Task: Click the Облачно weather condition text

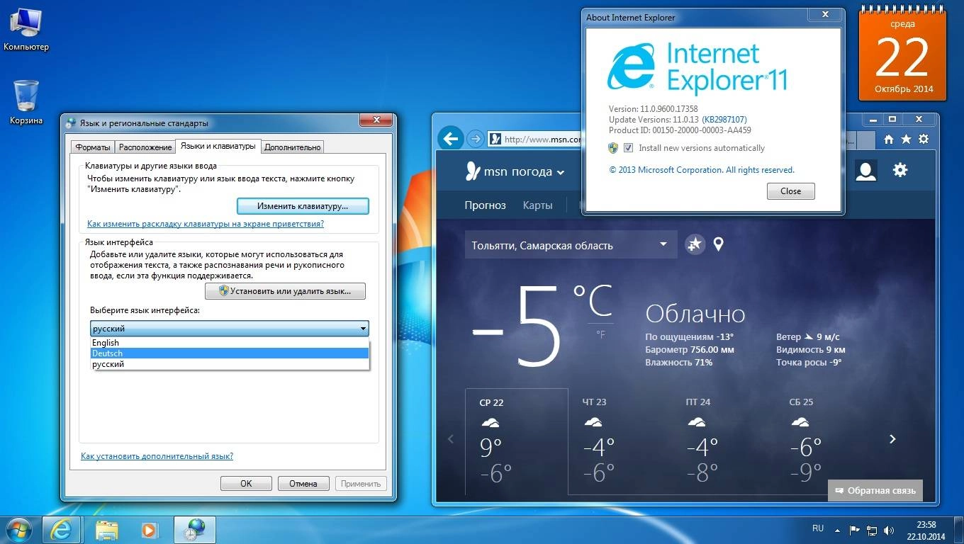Action: tap(695, 314)
